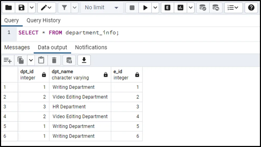Open the No limit rows dropdown
Viewport: 261px width, 147px height.
101,8
